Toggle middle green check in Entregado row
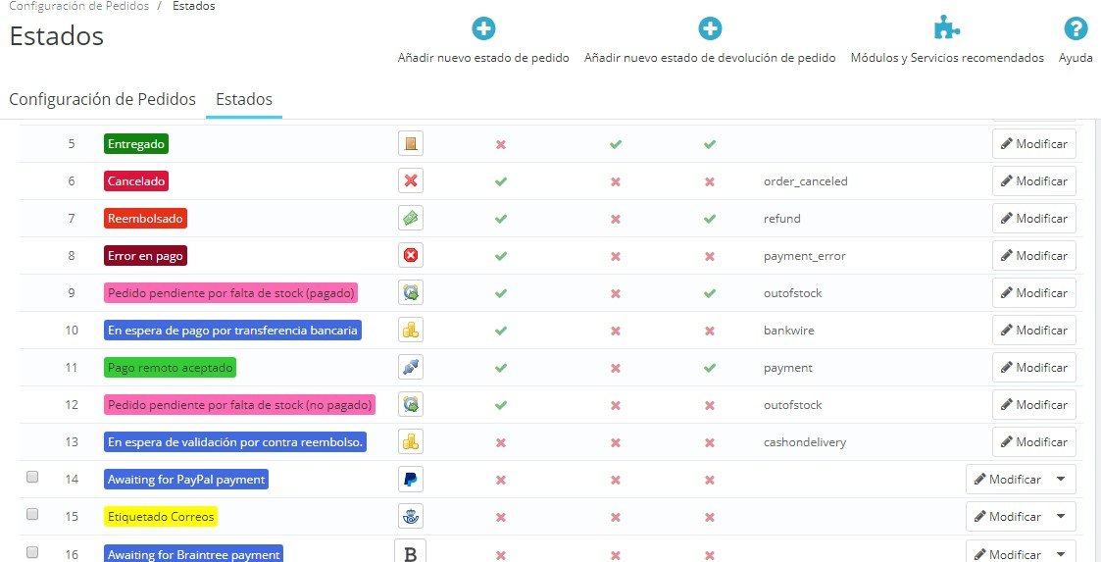The width and height of the screenshot is (1101, 562). click(x=615, y=144)
